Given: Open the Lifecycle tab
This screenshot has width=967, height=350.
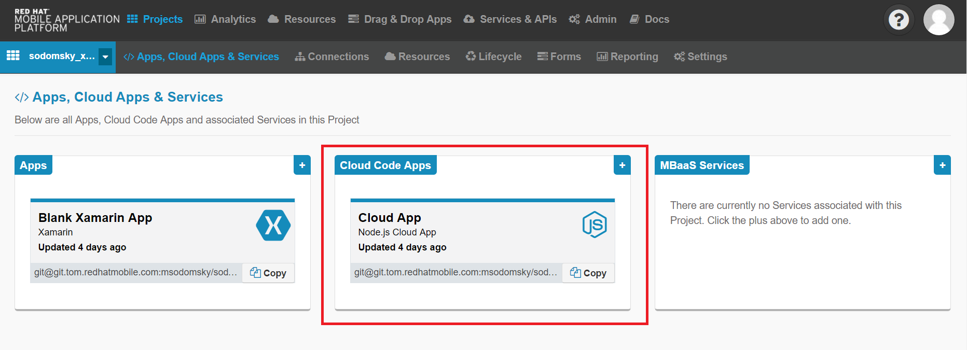Looking at the screenshot, I should (494, 57).
